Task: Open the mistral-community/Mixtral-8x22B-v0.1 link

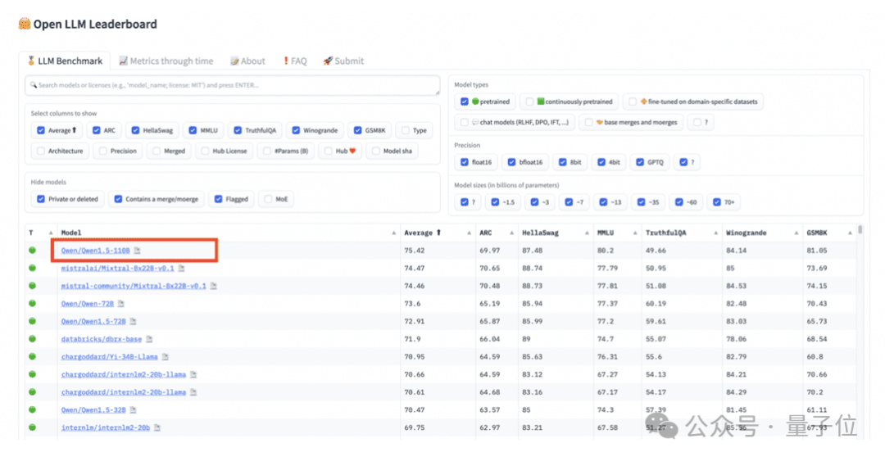Action: (x=134, y=286)
